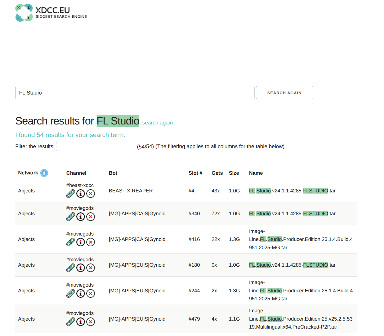Sort by Channel column header
Viewport: 384px width, 336px height.
tap(76, 173)
